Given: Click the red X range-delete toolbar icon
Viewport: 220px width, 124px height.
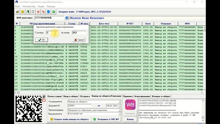Looking at the screenshot, I should 43,12.
